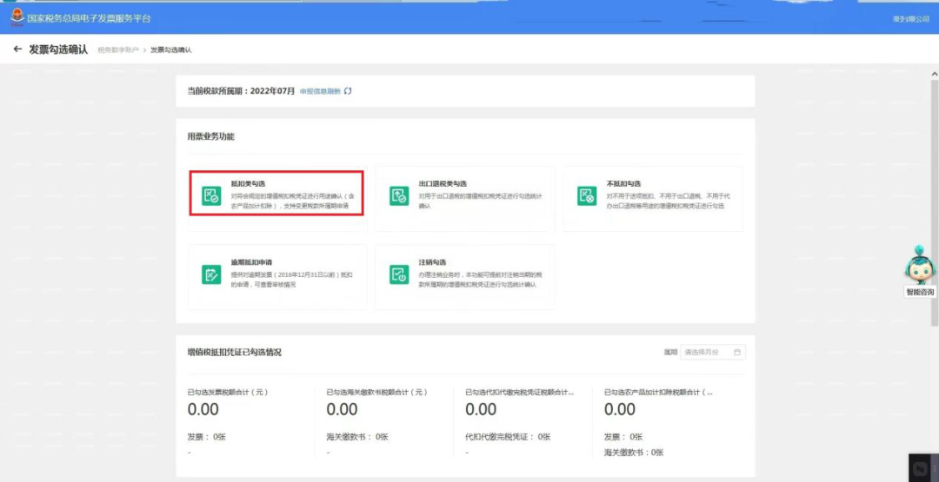Screen dimensions: 939x482
Task: Click 增值税抵扣凭证已勾选情况 heading
Action: [234, 353]
